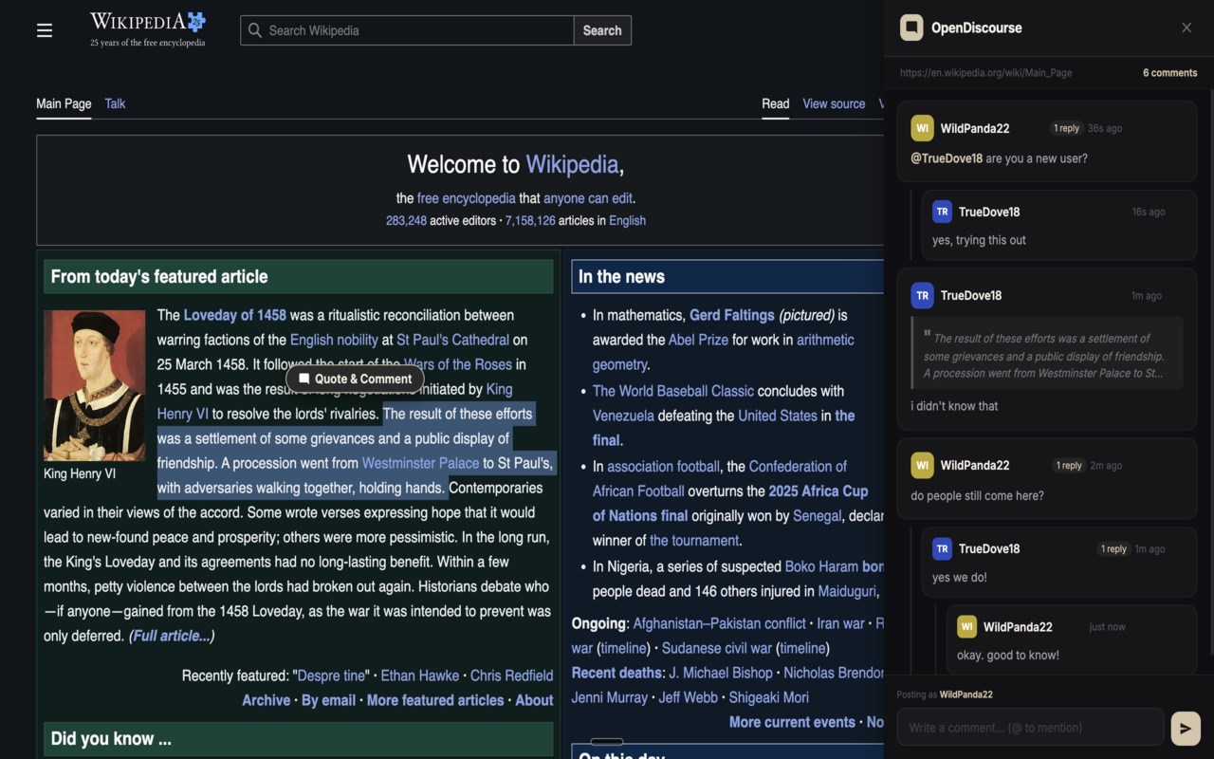
Task: Open the 'anyone can edit' link
Action: pos(588,198)
